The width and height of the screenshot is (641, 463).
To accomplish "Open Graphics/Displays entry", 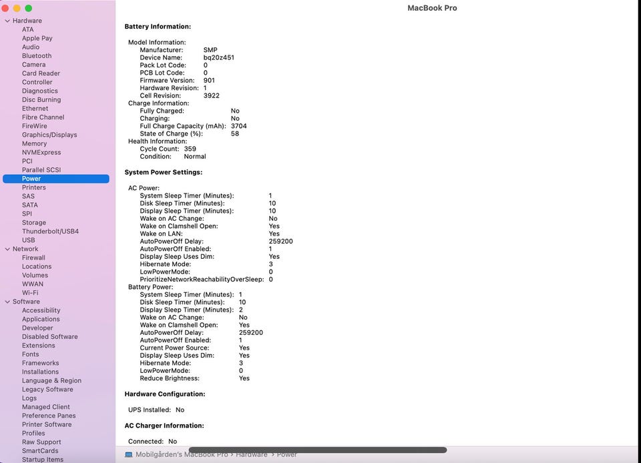I will [x=49, y=135].
